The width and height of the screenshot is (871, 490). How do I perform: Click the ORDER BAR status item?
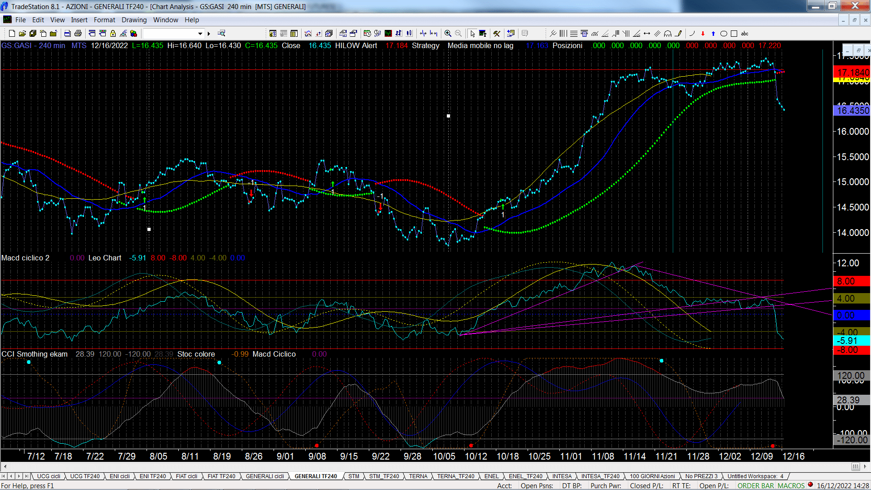[x=756, y=486]
